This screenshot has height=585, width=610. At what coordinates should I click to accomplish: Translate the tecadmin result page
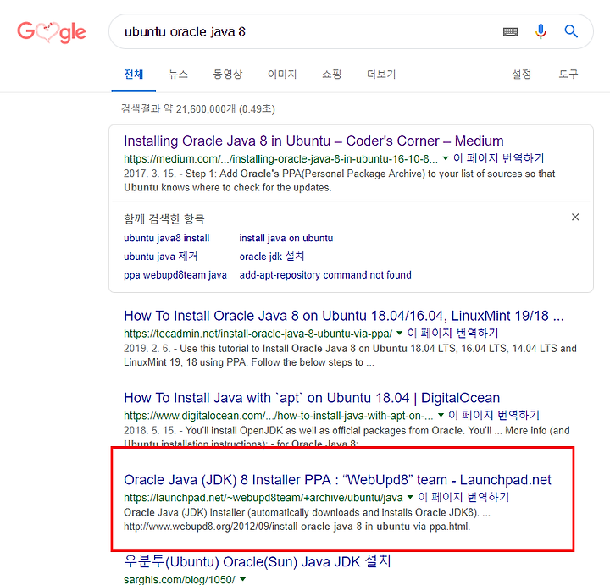tap(452, 333)
